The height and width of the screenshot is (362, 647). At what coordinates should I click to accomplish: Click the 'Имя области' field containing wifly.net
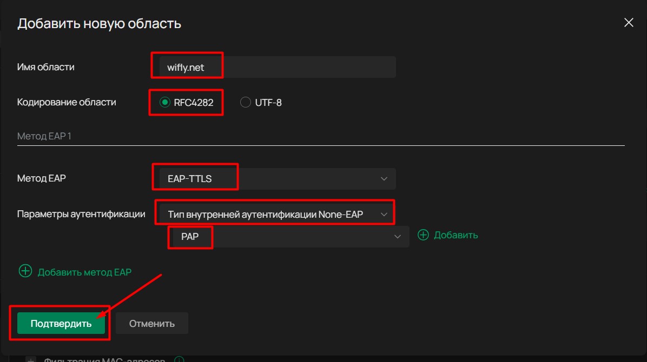(x=274, y=67)
